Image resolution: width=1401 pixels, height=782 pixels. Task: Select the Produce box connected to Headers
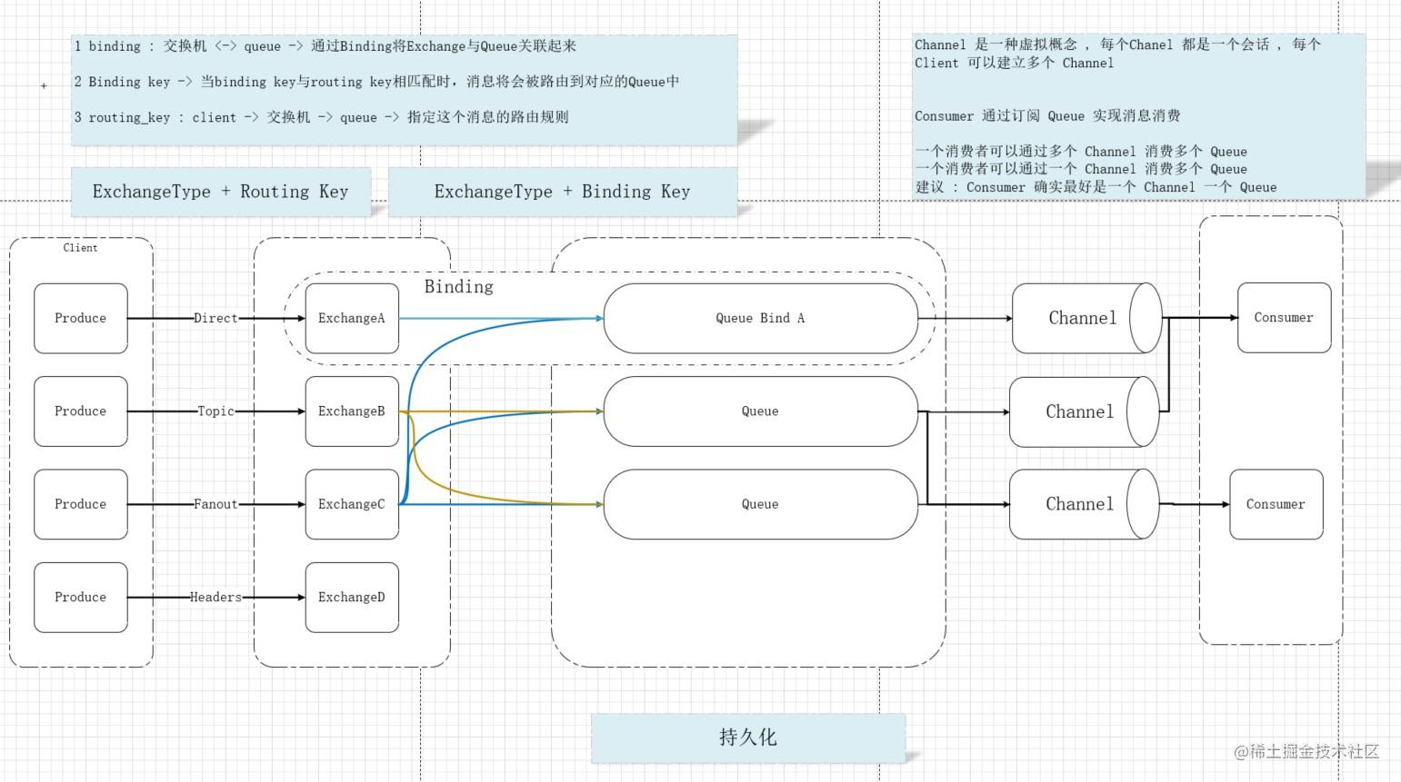pyautogui.click(x=81, y=597)
